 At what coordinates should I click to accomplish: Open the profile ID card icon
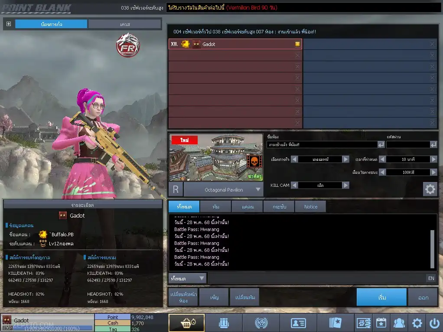coord(298,322)
